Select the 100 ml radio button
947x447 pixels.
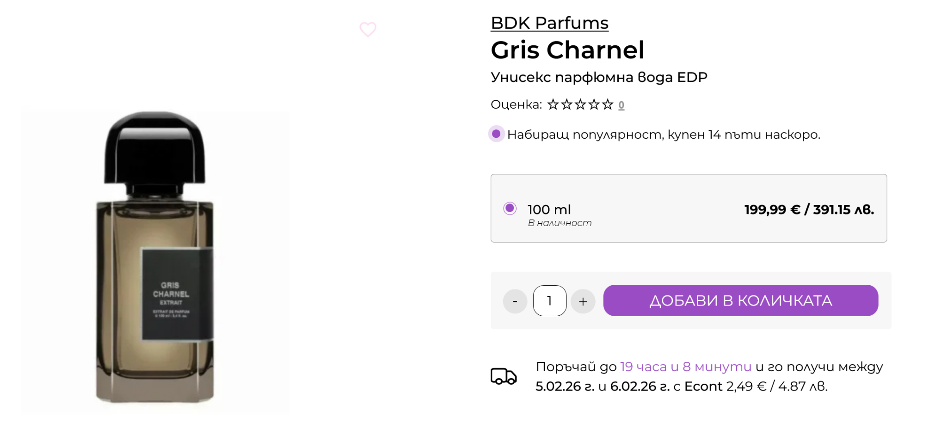pyautogui.click(x=510, y=208)
